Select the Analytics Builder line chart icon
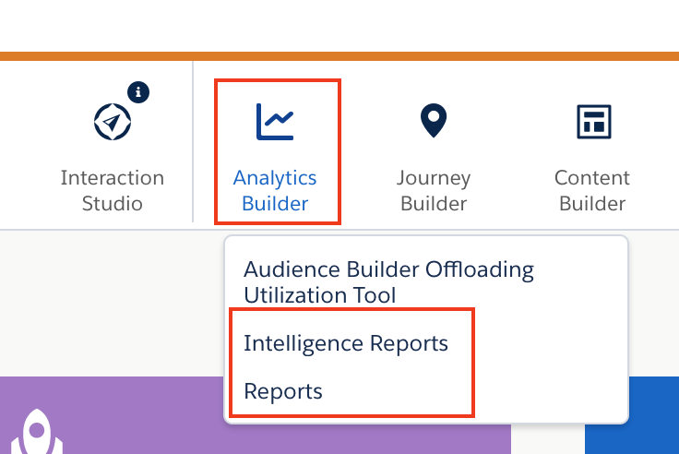This screenshot has width=679, height=454. pos(275,122)
